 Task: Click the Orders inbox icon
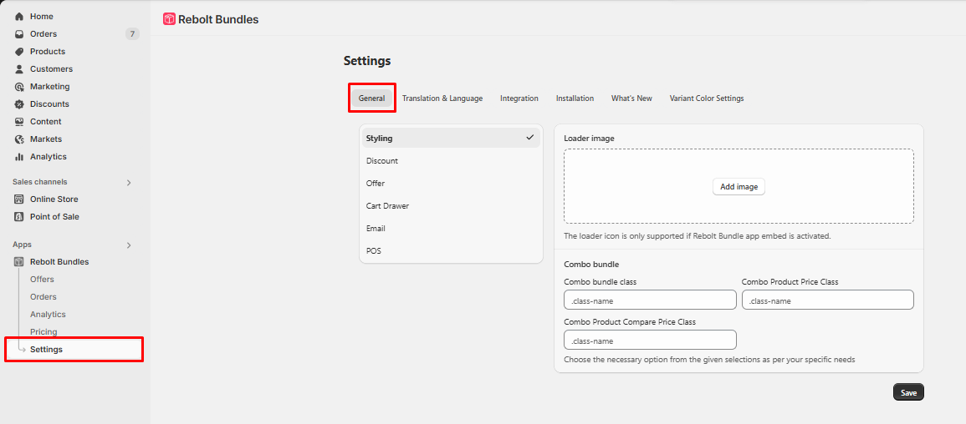click(x=19, y=33)
